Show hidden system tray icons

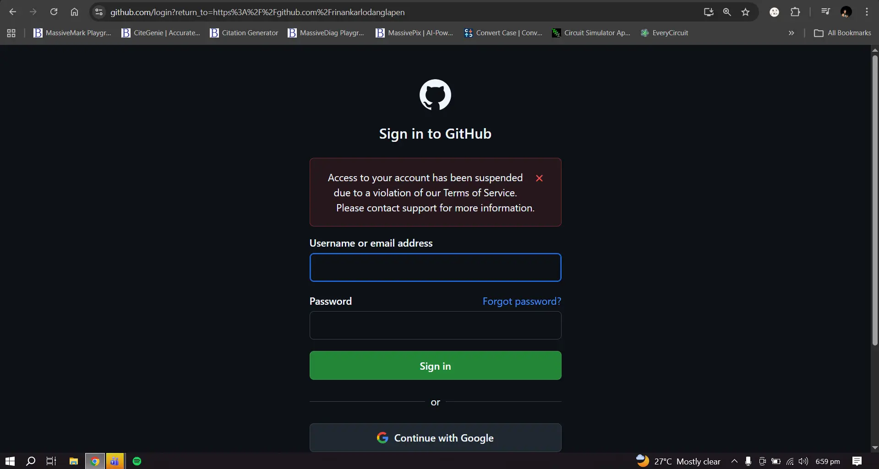[734, 461]
